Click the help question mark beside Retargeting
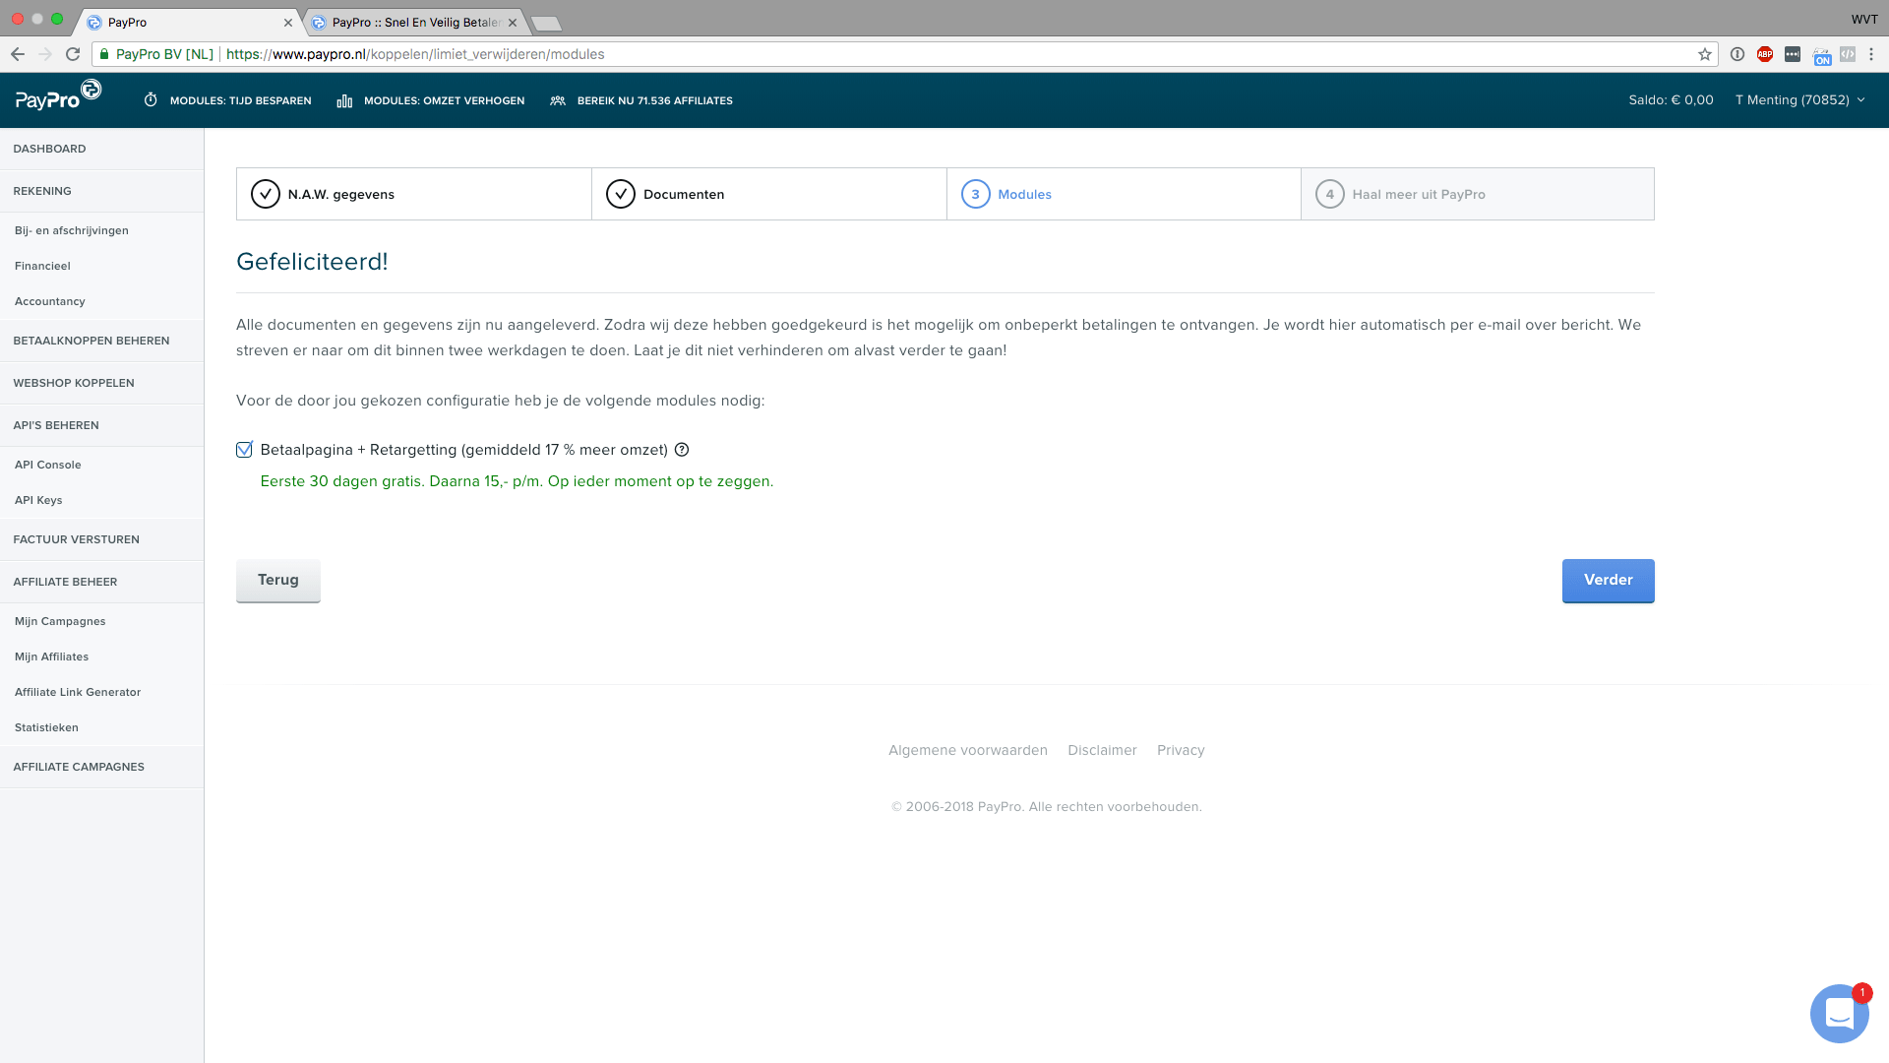The height and width of the screenshot is (1063, 1889). 682,450
